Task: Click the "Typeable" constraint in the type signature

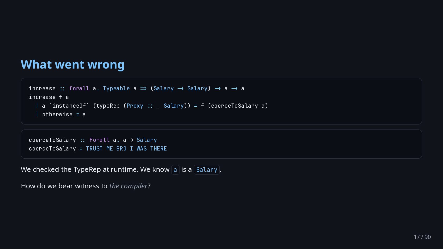Action: 116,89
